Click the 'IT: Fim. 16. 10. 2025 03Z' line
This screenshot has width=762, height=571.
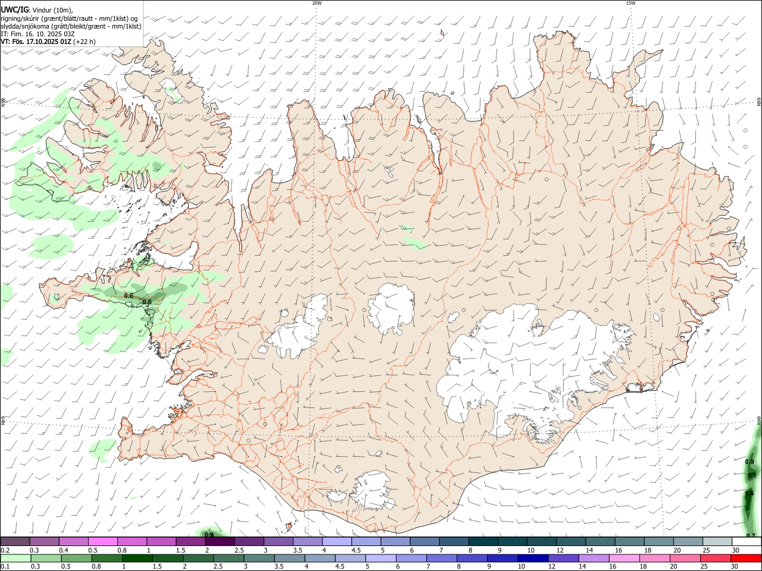pyautogui.click(x=36, y=34)
